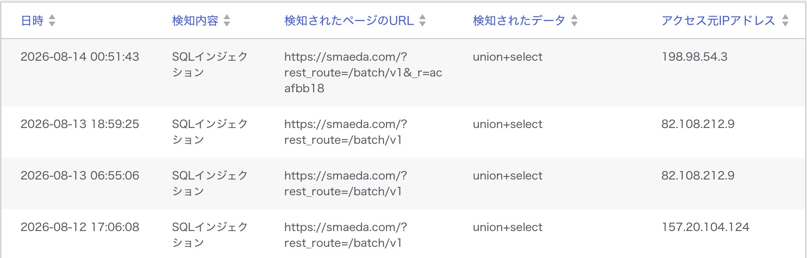The height and width of the screenshot is (258, 807).
Task: Sort by 日時 column sort icon
Action: [x=52, y=20]
